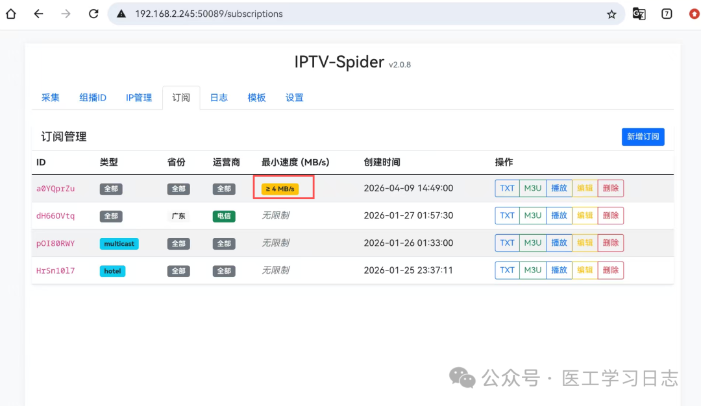
Task: Open the translate page icon
Action: 639,14
